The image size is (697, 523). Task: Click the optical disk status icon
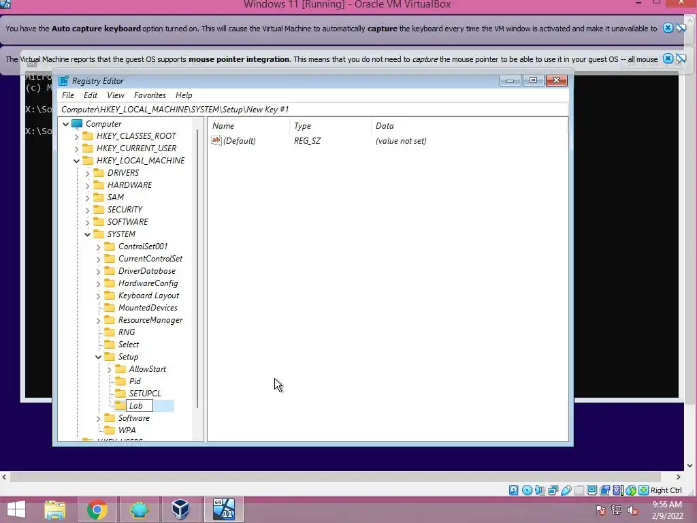[527, 490]
